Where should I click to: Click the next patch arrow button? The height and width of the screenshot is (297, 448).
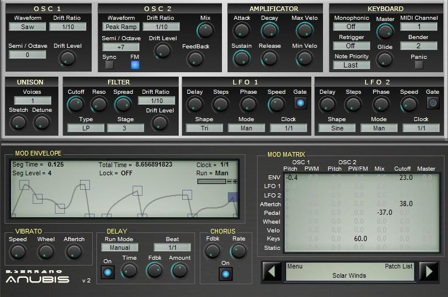(x=429, y=271)
